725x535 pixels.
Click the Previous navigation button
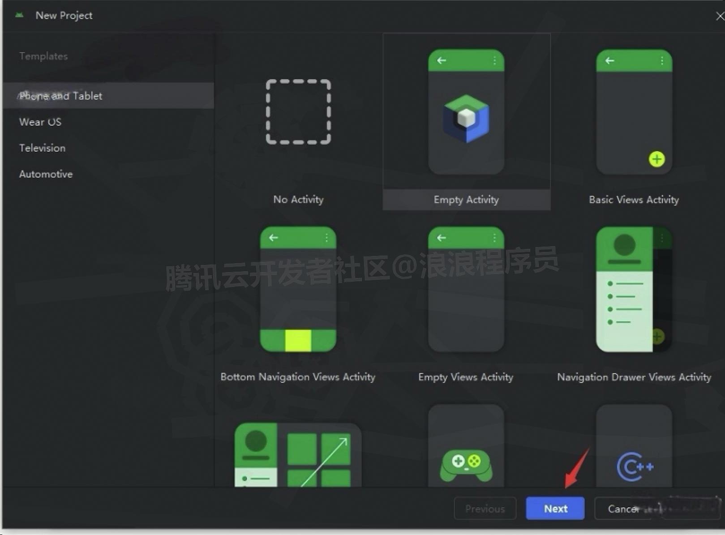(485, 508)
